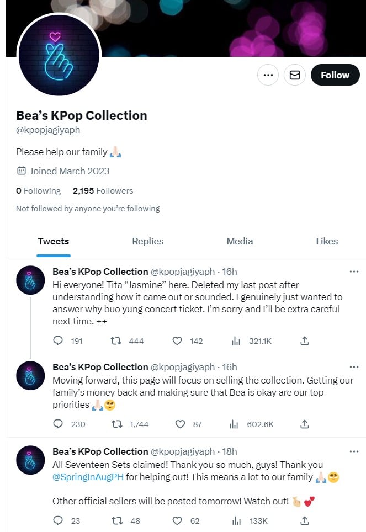Like the 'Moving forward' tweet
366x532 pixels.
[179, 424]
